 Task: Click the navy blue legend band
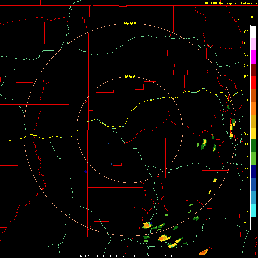(x=253, y=172)
